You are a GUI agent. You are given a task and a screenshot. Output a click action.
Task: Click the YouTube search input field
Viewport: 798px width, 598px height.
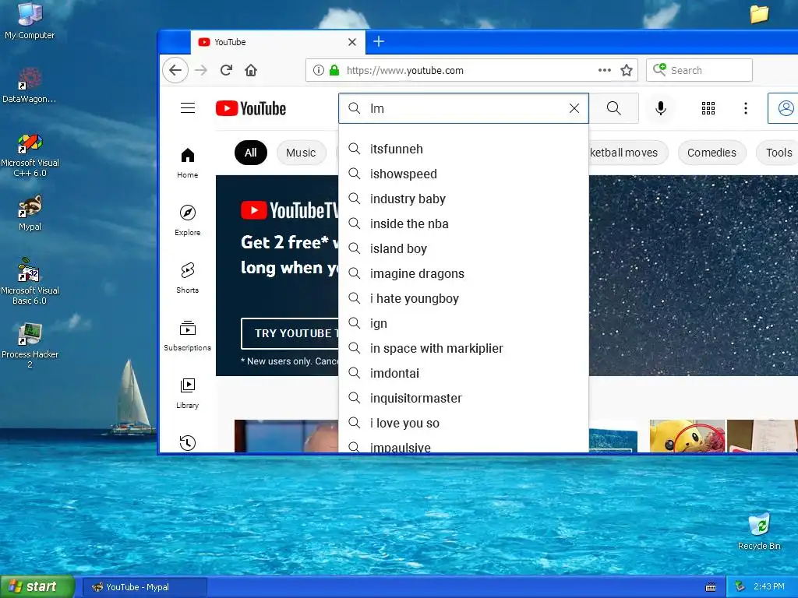(x=463, y=108)
